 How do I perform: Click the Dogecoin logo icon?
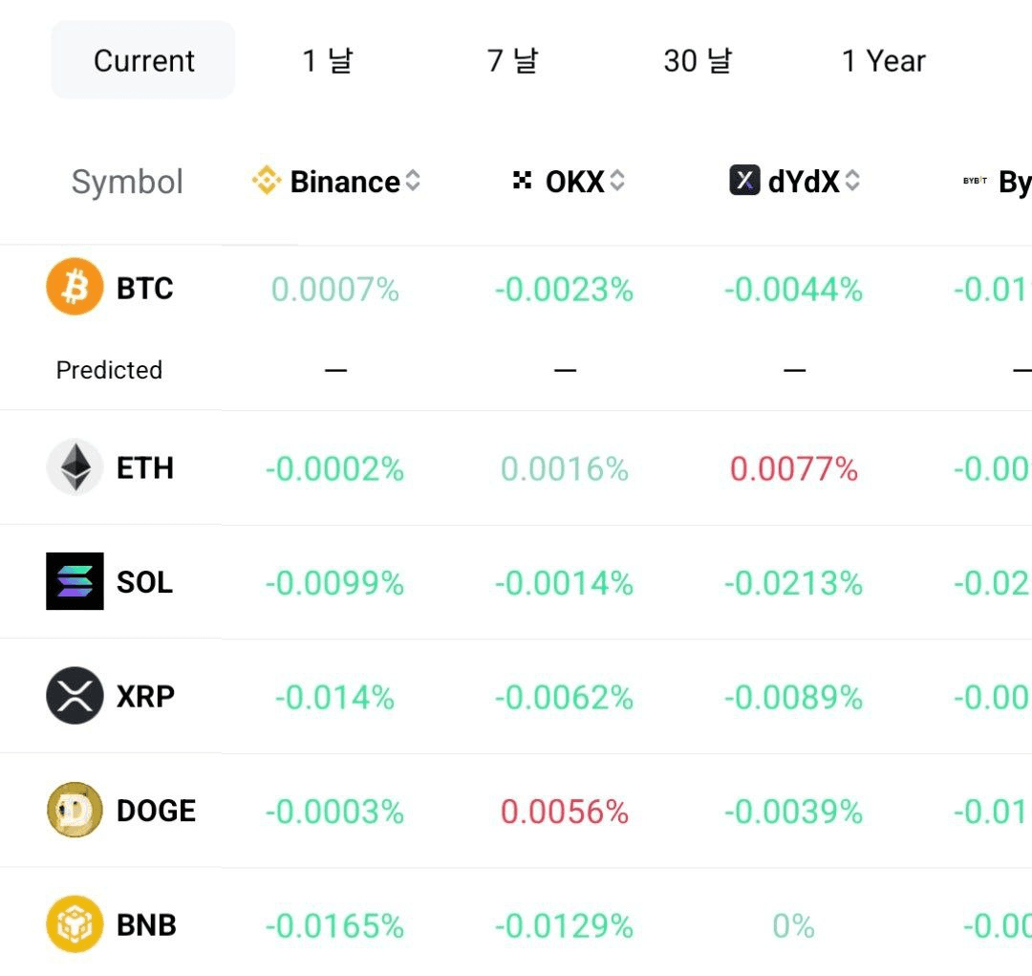[x=75, y=810]
